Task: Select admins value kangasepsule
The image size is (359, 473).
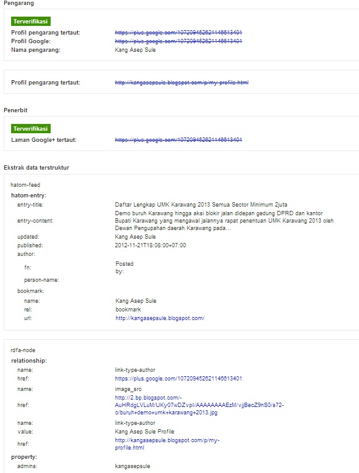Action: tap(132, 466)
